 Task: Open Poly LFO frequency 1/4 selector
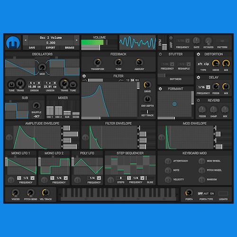click(92, 178)
